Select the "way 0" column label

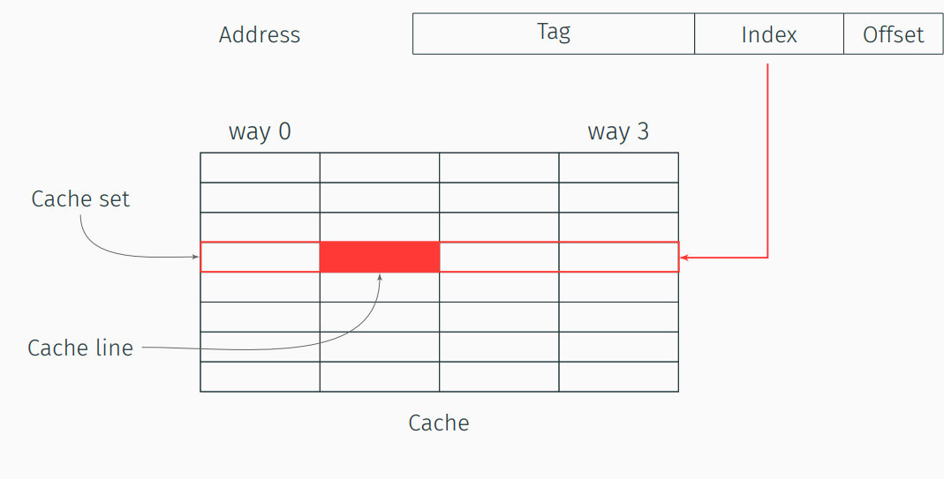point(260,131)
